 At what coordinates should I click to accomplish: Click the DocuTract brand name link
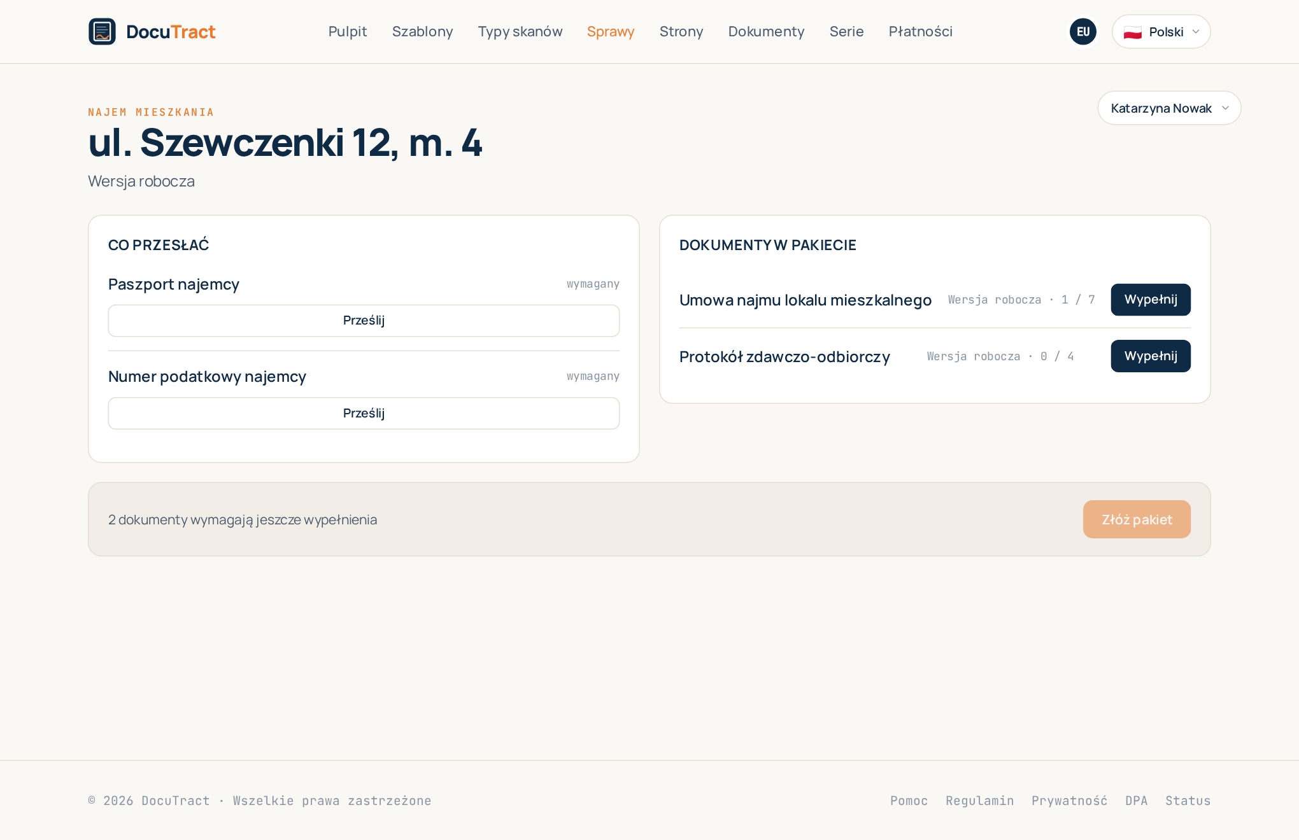point(171,32)
